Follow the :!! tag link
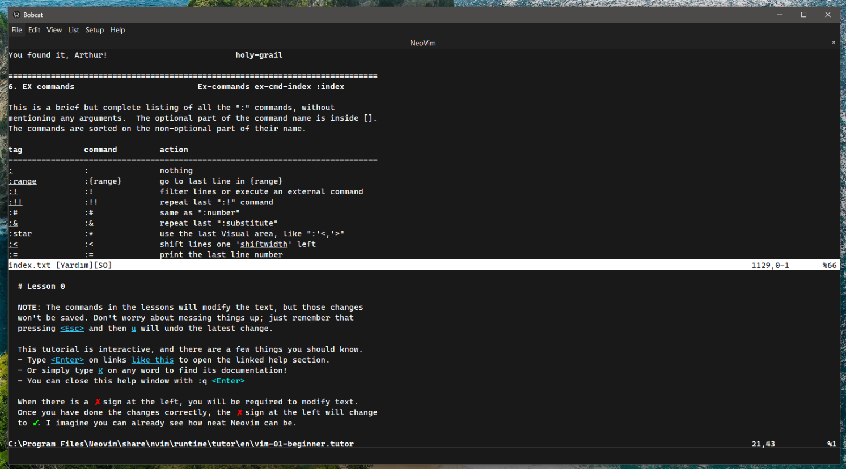This screenshot has height=469, width=846. pos(15,202)
